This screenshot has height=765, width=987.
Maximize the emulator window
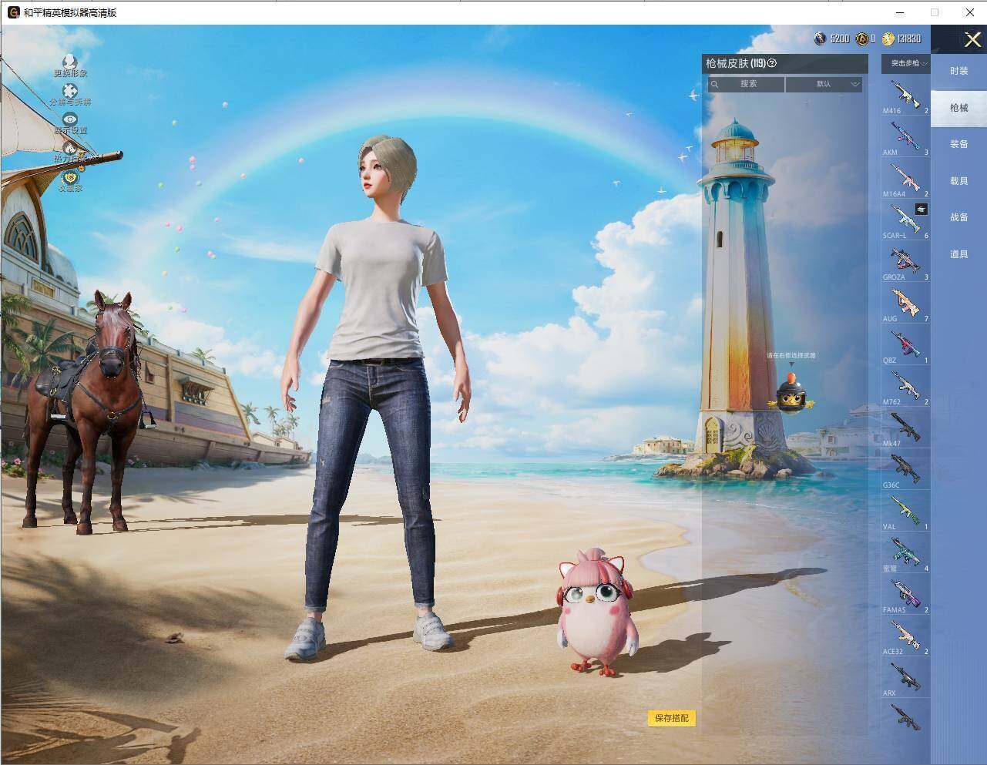pos(935,12)
